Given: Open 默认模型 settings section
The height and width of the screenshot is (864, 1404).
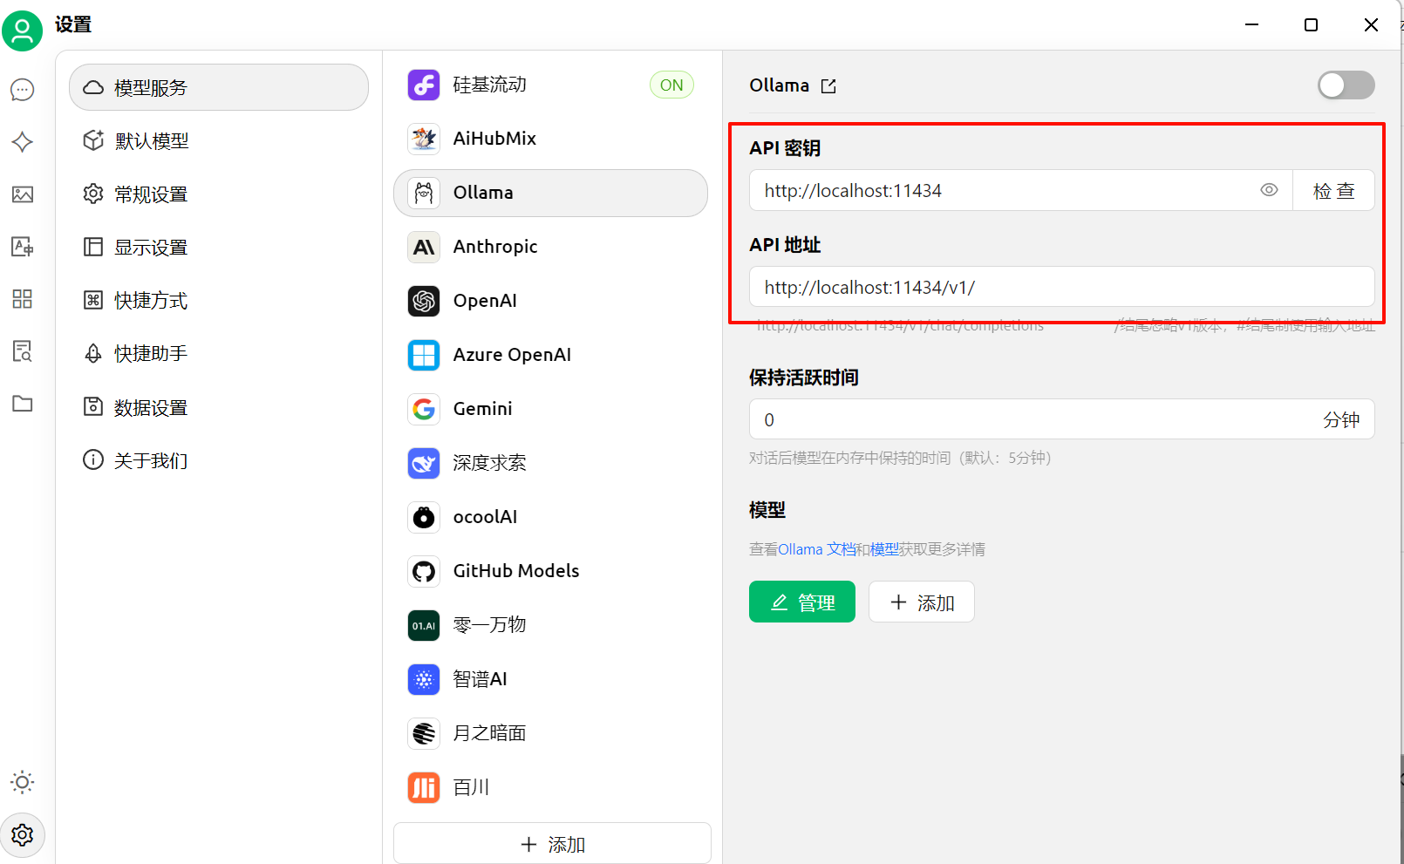Looking at the screenshot, I should (x=219, y=140).
